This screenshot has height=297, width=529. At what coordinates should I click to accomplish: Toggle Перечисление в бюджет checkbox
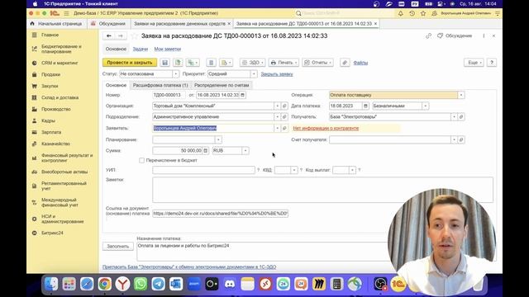pyautogui.click(x=141, y=160)
